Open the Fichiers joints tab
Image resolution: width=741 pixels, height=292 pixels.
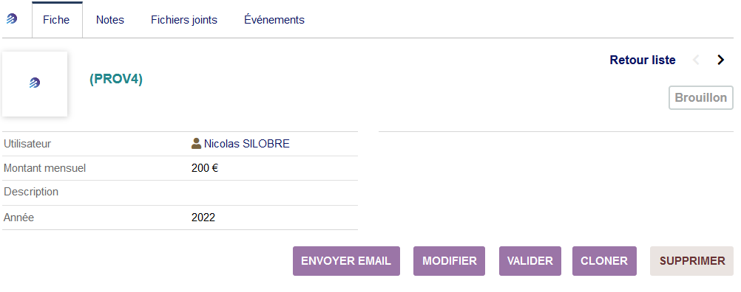pyautogui.click(x=184, y=20)
